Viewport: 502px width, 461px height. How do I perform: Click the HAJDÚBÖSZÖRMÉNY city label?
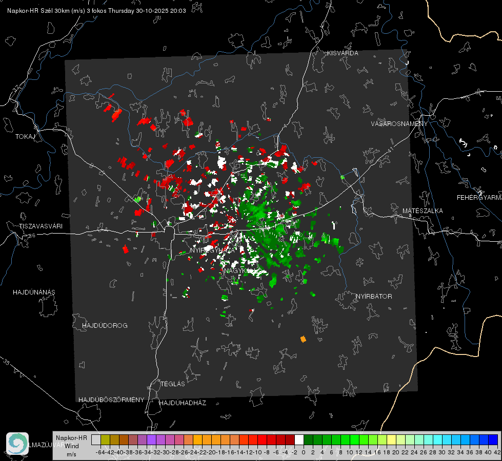(111, 400)
